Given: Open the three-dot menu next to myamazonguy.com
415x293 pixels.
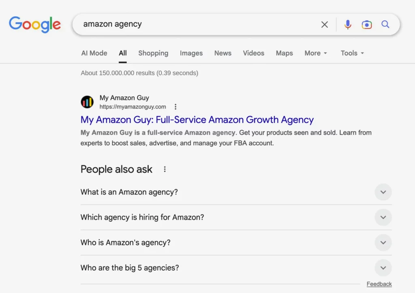Looking at the screenshot, I should click(x=175, y=106).
